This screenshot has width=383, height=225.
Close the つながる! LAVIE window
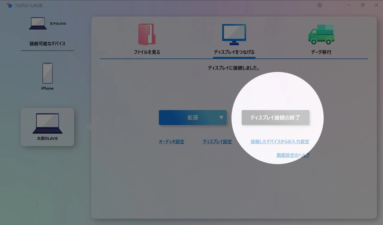376,5
